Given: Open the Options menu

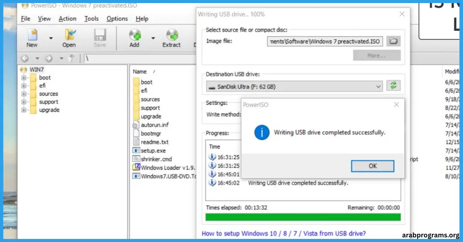Looking at the screenshot, I should pos(117,18).
